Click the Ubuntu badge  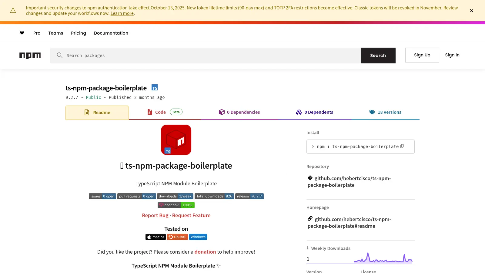coord(177,237)
